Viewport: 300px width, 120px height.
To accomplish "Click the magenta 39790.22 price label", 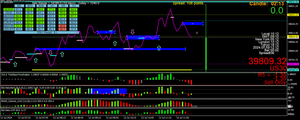I will (x=294, y=64).
